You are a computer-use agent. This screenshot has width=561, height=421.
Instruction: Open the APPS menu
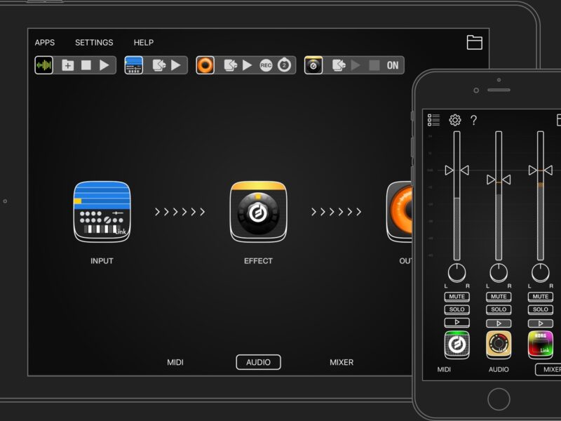[x=45, y=43]
